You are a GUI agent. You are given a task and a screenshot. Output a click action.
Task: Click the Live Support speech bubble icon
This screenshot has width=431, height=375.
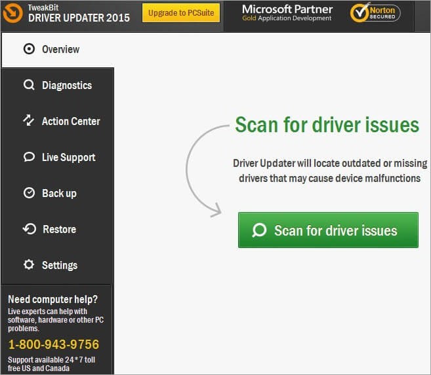click(x=29, y=157)
